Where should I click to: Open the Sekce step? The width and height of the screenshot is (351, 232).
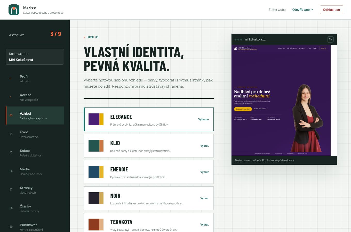click(x=35, y=153)
